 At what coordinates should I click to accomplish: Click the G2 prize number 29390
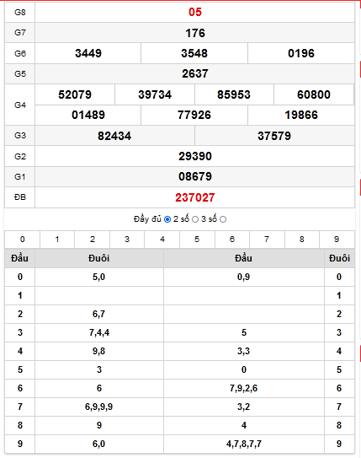pos(195,156)
